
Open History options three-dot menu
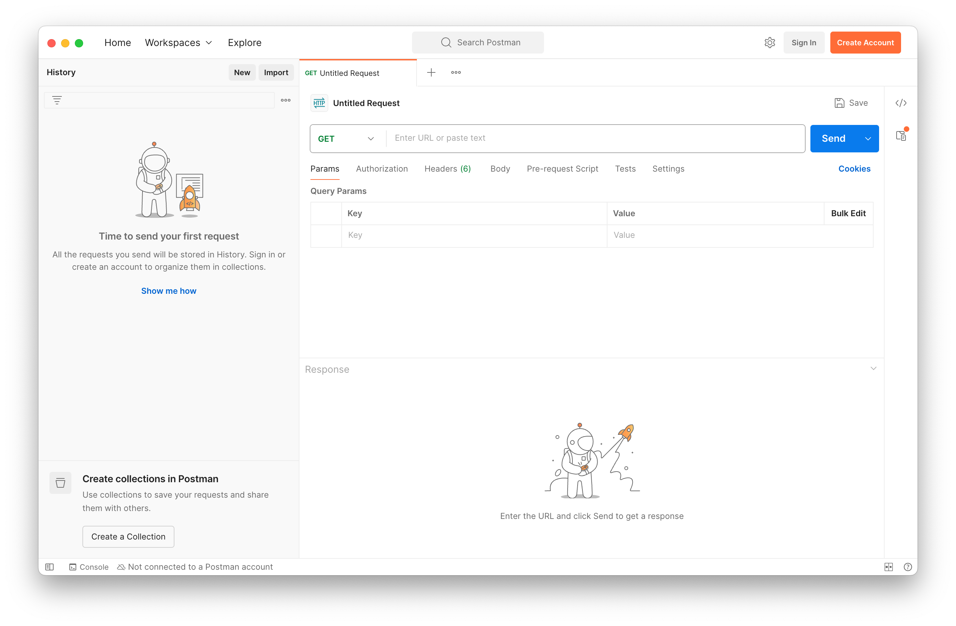[x=286, y=100]
